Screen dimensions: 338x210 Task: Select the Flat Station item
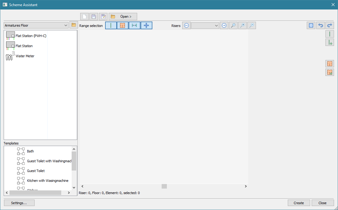point(19,46)
